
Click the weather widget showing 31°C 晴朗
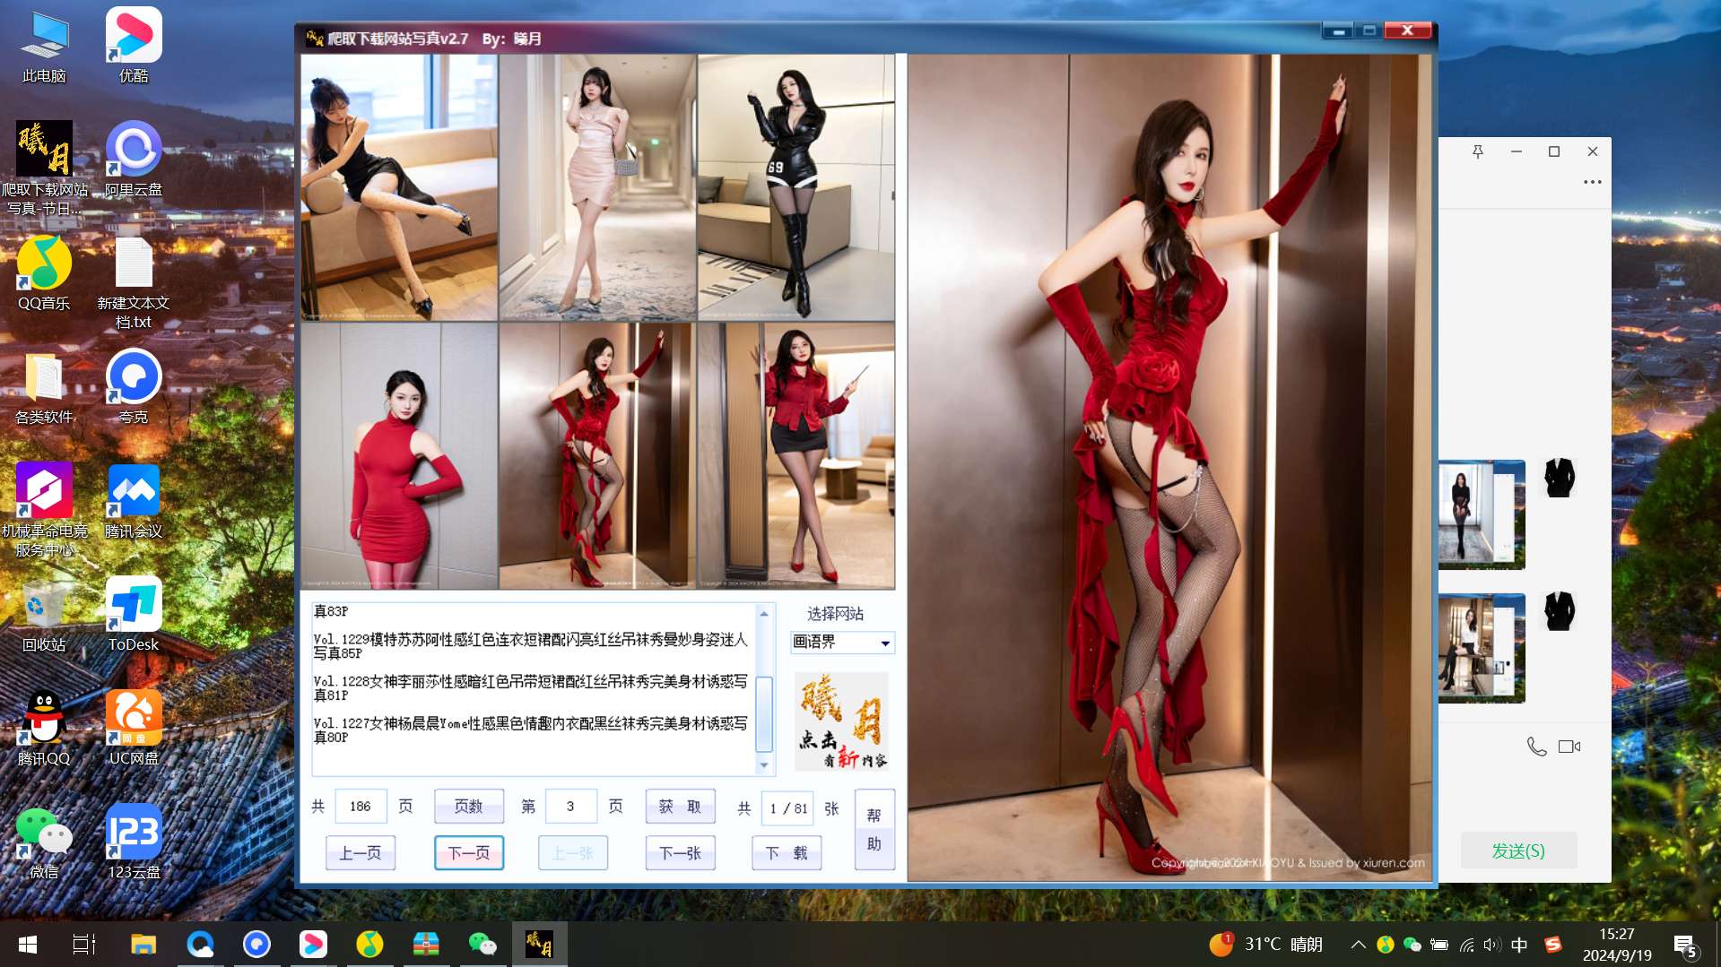pyautogui.click(x=1265, y=945)
